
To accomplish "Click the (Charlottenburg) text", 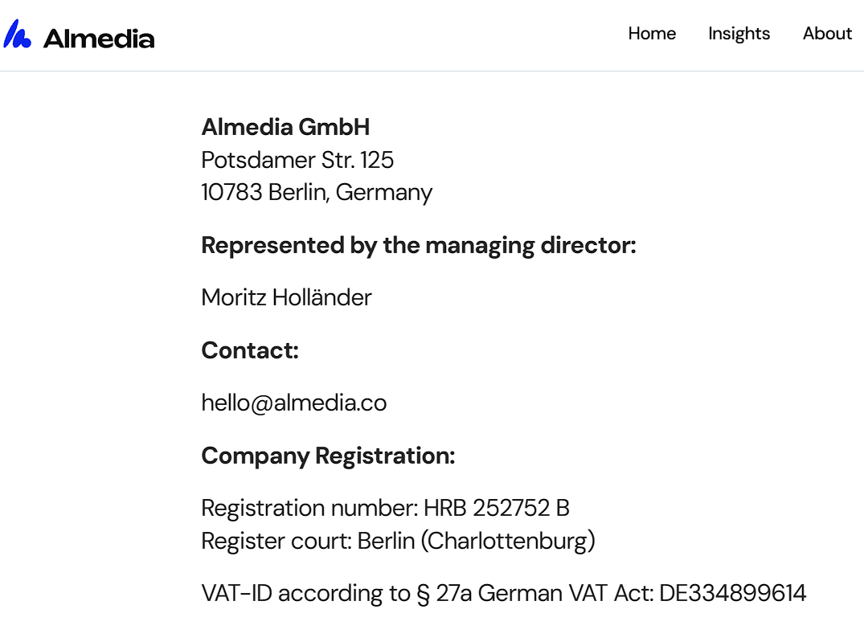I will point(508,541).
